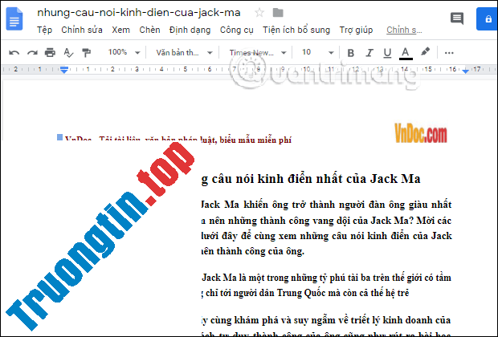Open the 100% zoom dropdown
This screenshot has width=498, height=337.
click(x=124, y=52)
